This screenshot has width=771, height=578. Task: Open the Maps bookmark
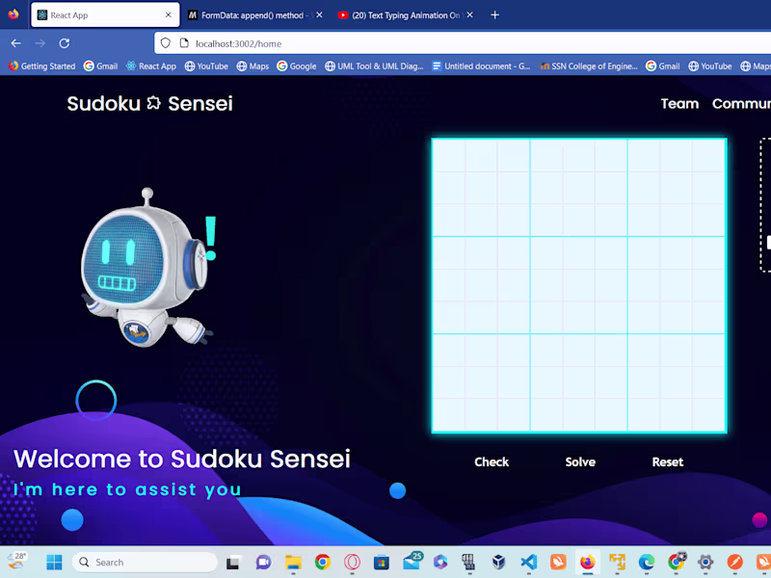[253, 66]
